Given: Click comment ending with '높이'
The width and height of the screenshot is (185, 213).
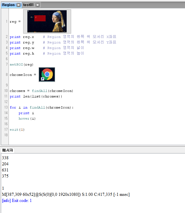Looking at the screenshot, I should 63,53.
